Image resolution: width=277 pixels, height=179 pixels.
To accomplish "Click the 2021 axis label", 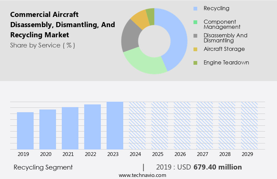I will (68, 154).
